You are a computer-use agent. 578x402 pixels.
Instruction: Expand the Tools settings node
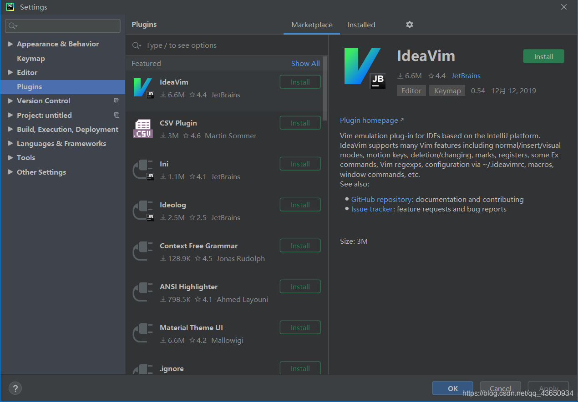(x=10, y=157)
